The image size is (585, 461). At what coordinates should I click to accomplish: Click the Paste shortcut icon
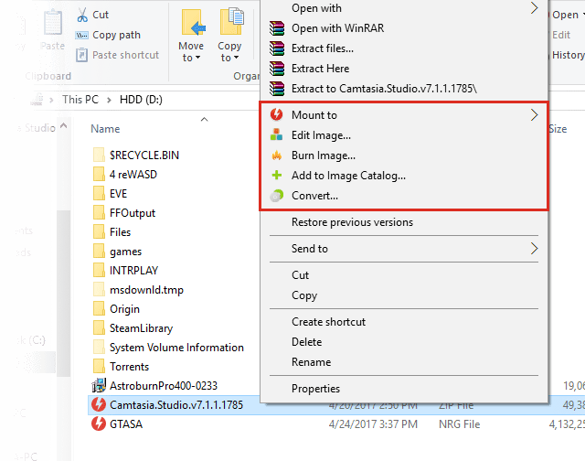[x=81, y=55]
